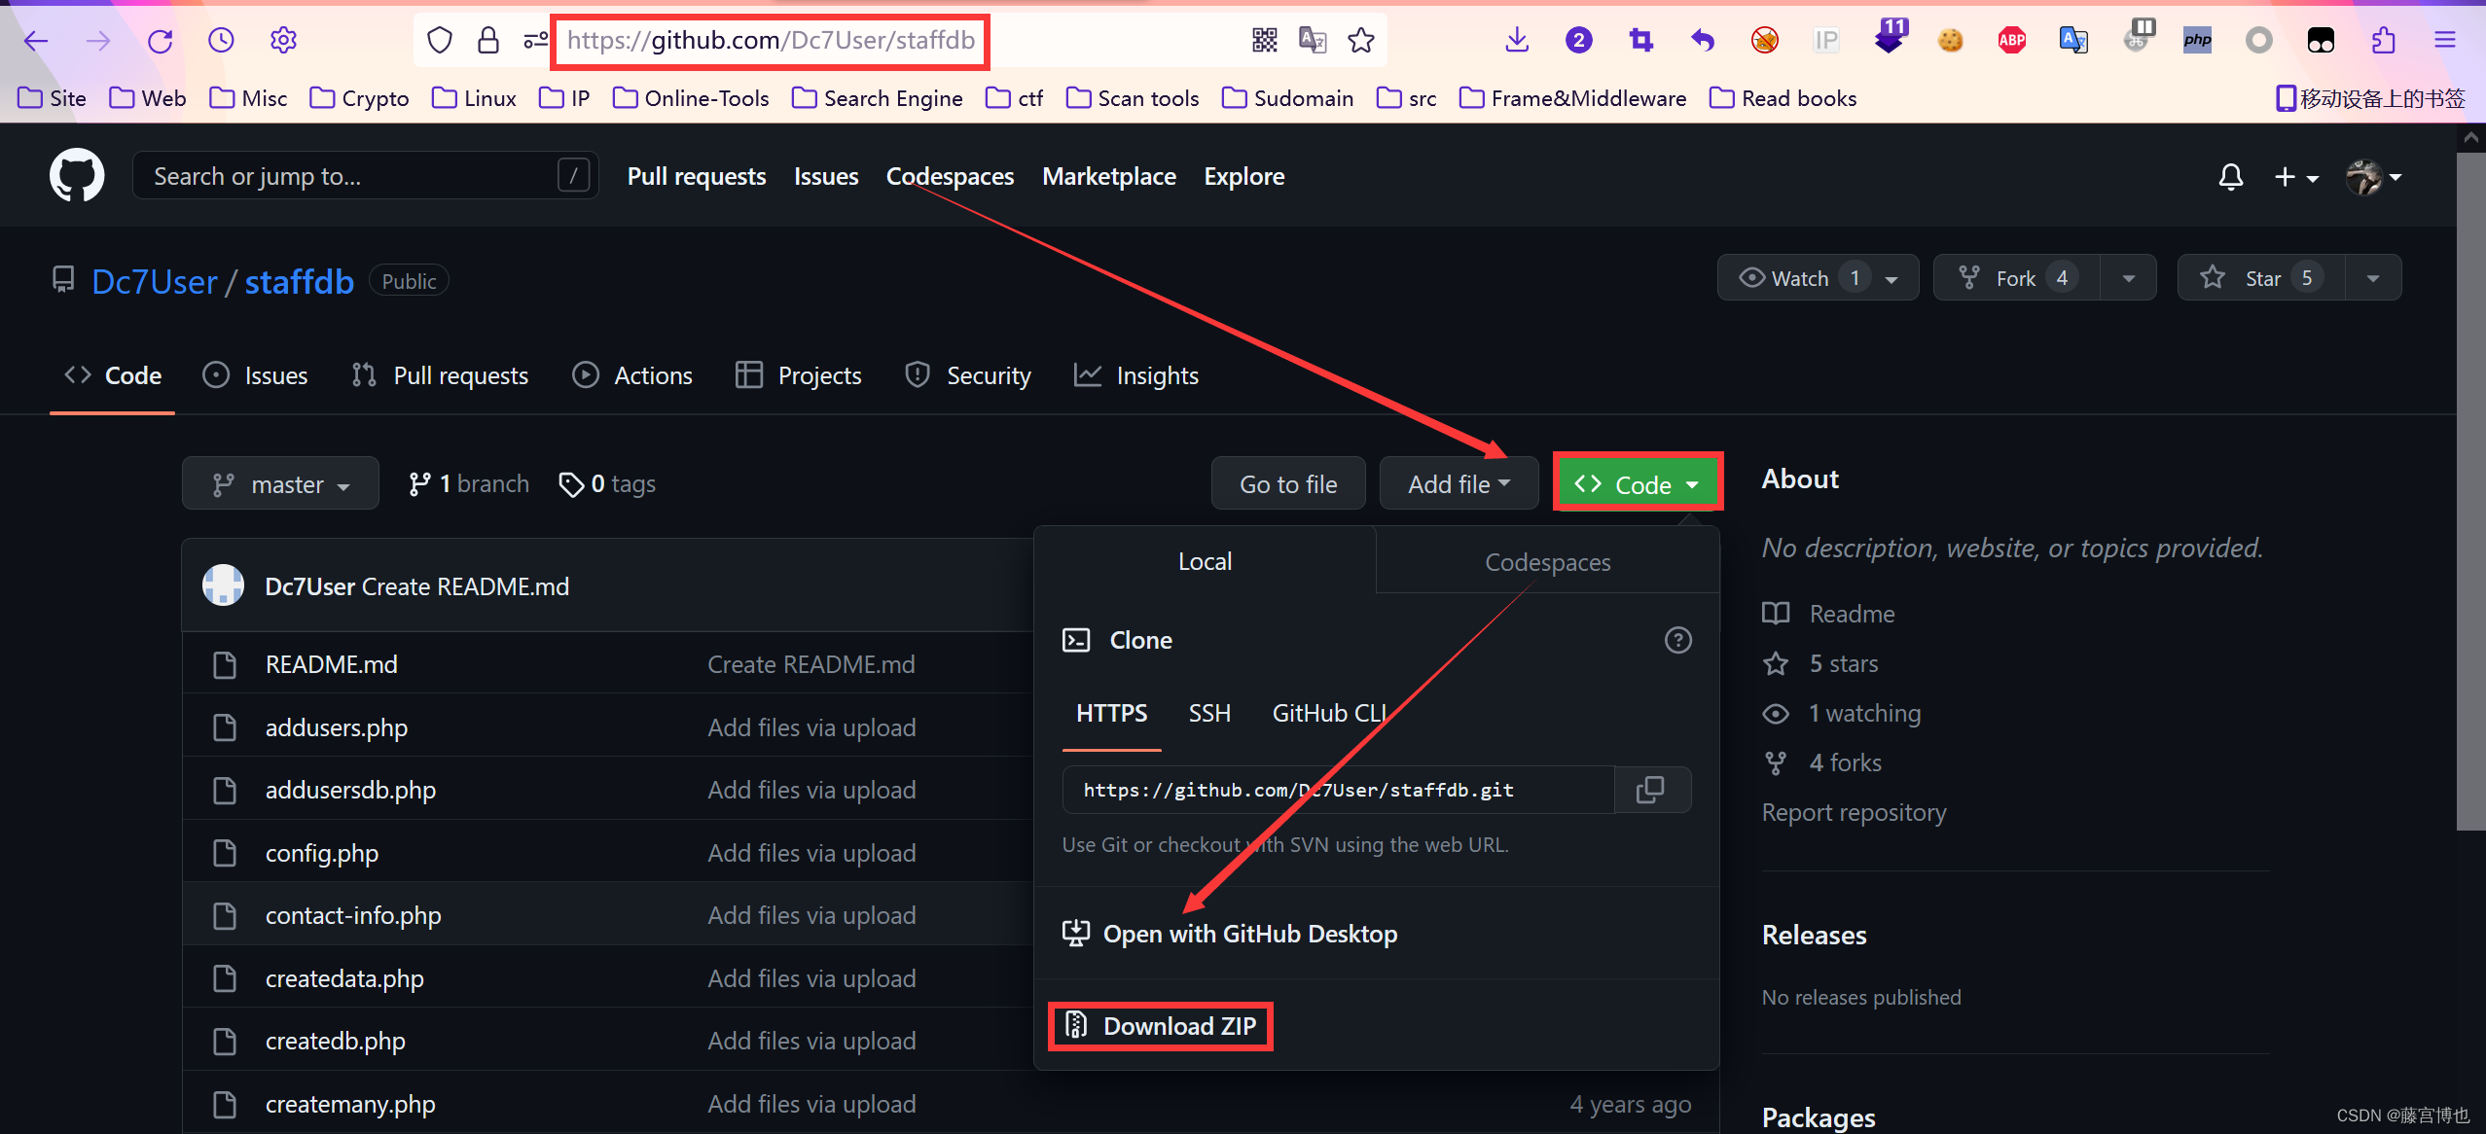Open the Crypto bookmarks folder

359,98
